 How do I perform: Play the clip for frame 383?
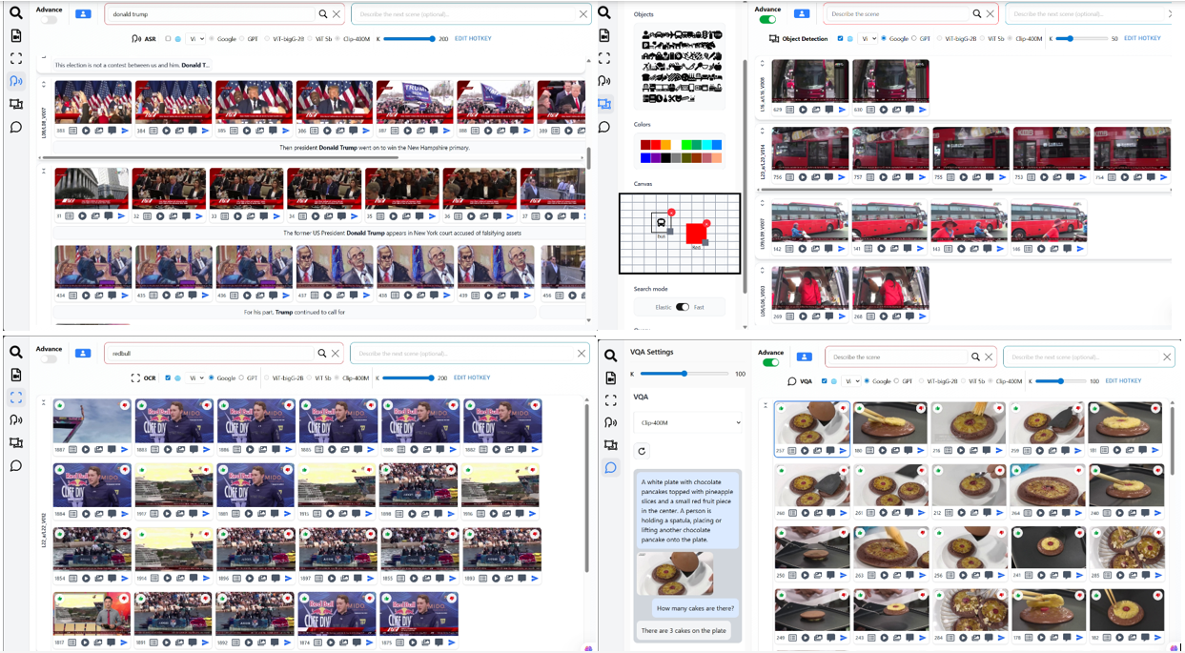[x=86, y=131]
